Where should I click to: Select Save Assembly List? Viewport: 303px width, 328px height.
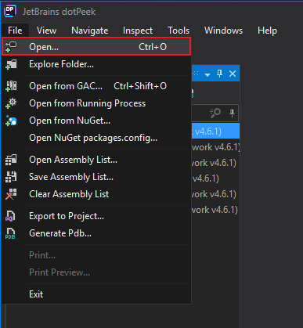tap(96, 177)
